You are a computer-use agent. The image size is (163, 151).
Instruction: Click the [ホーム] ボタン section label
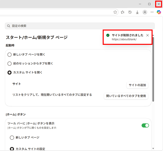click(x=16, y=114)
